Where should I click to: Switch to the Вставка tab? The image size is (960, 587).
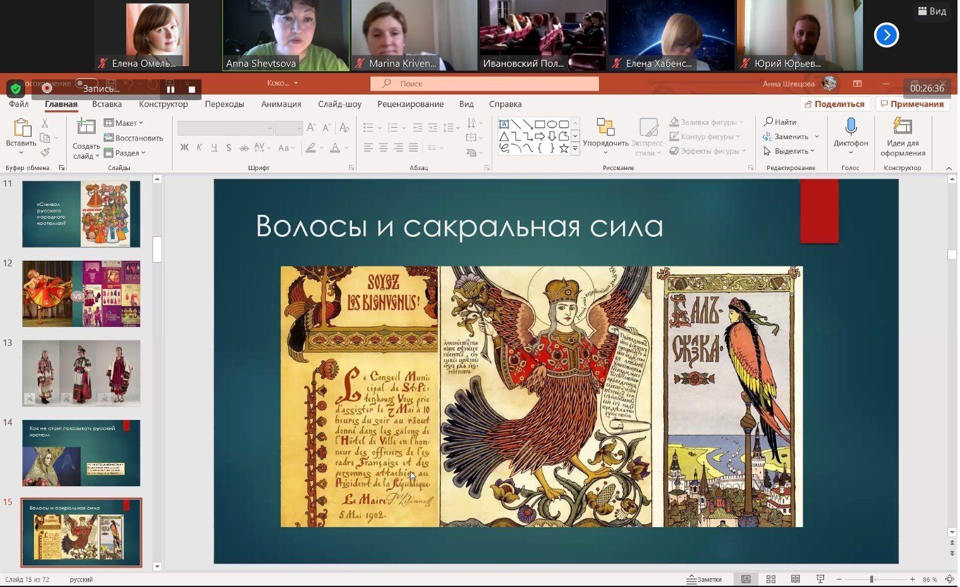[x=107, y=104]
